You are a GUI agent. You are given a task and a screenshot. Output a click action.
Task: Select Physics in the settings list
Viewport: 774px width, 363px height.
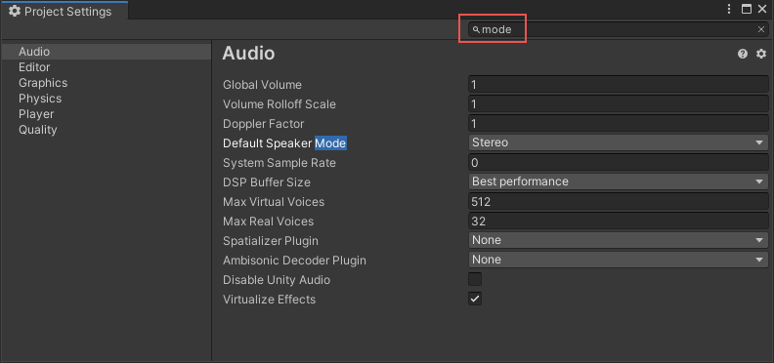click(x=107, y=99)
